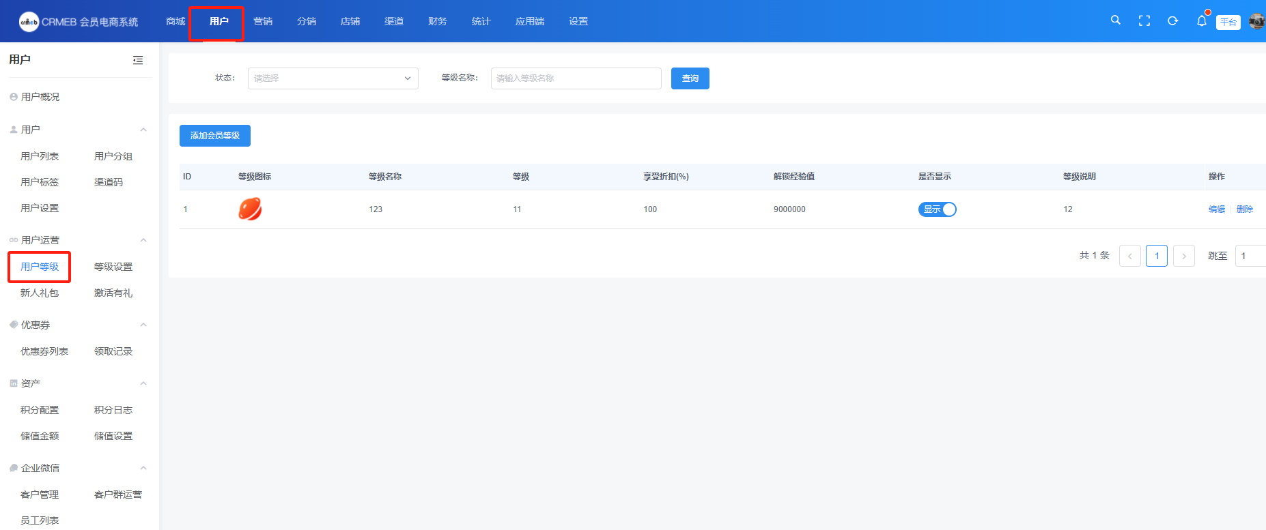Open the 状态 dropdown selector

tap(333, 78)
